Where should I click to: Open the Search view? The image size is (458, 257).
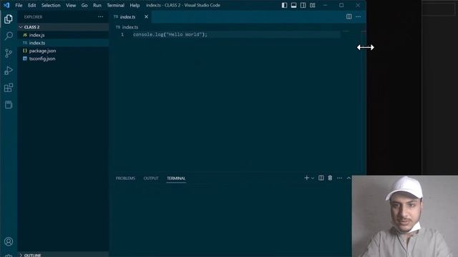[9, 36]
